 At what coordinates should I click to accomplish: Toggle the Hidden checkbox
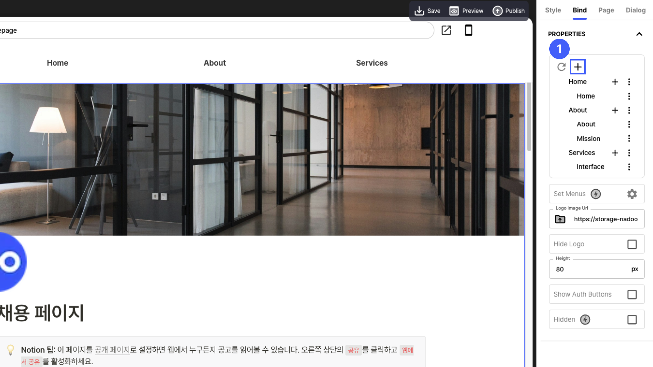632,320
